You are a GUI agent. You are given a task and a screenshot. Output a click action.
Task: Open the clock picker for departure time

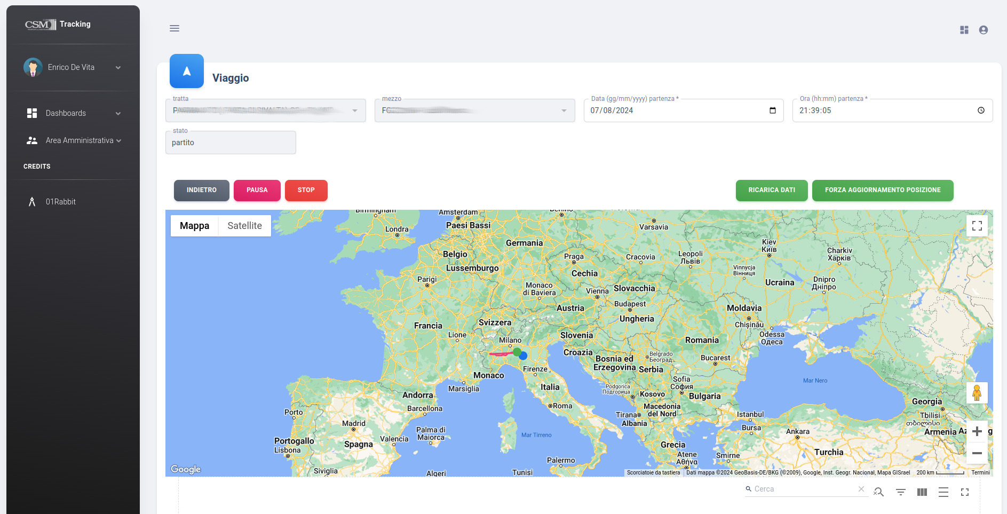(981, 110)
